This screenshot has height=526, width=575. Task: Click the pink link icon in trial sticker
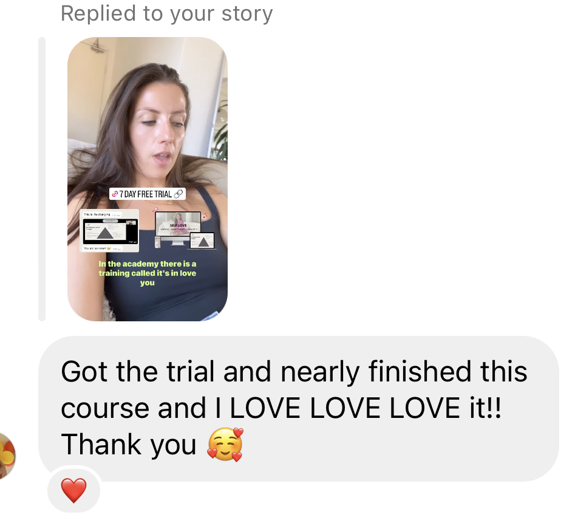click(x=115, y=194)
